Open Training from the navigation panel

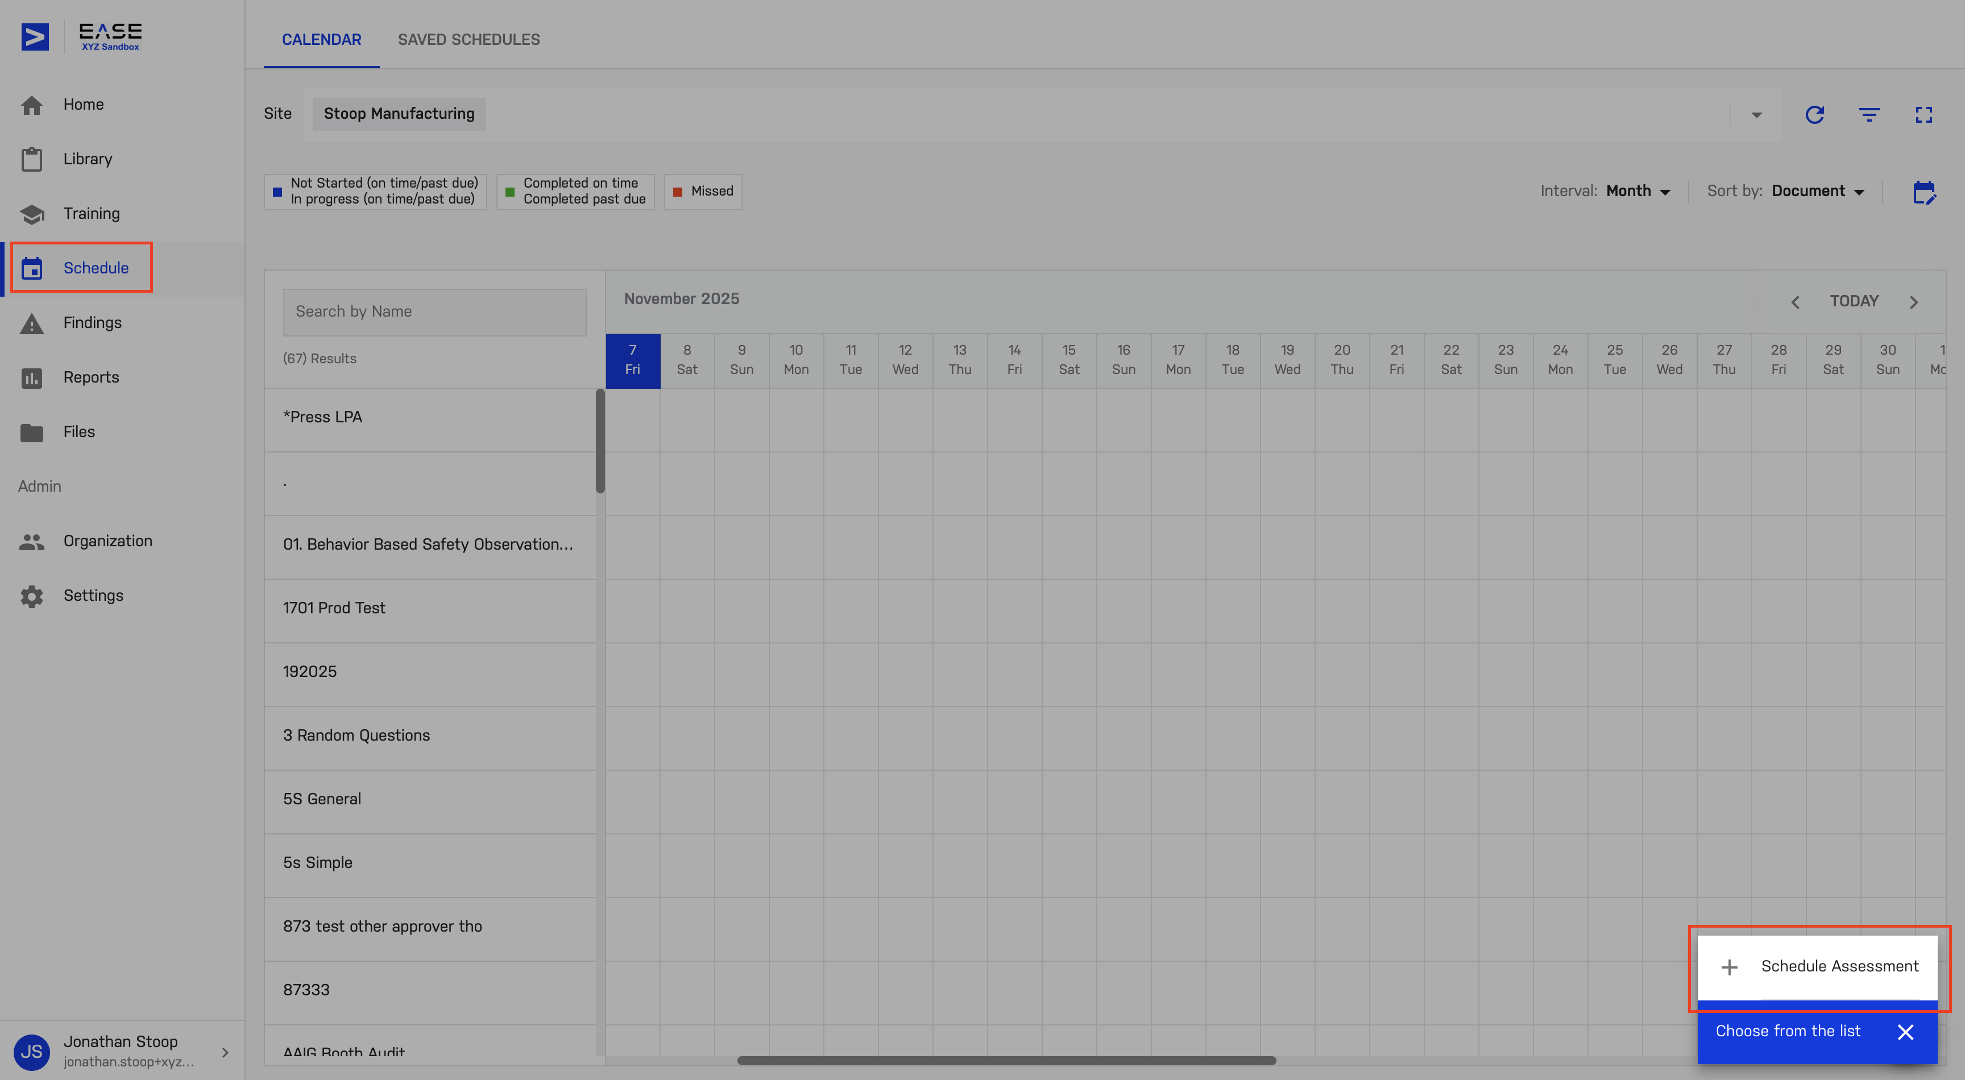click(32, 214)
